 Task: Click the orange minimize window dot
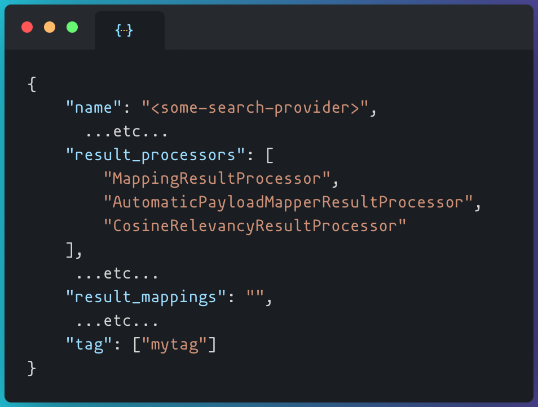point(50,27)
